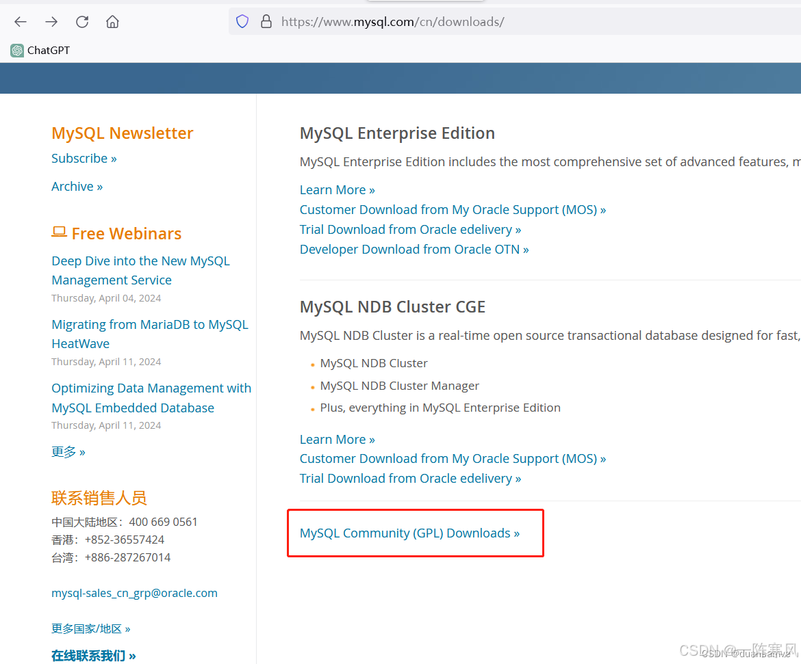
Task: Click the 中国大陆地区 400 669 0561 phone line
Action: point(124,522)
